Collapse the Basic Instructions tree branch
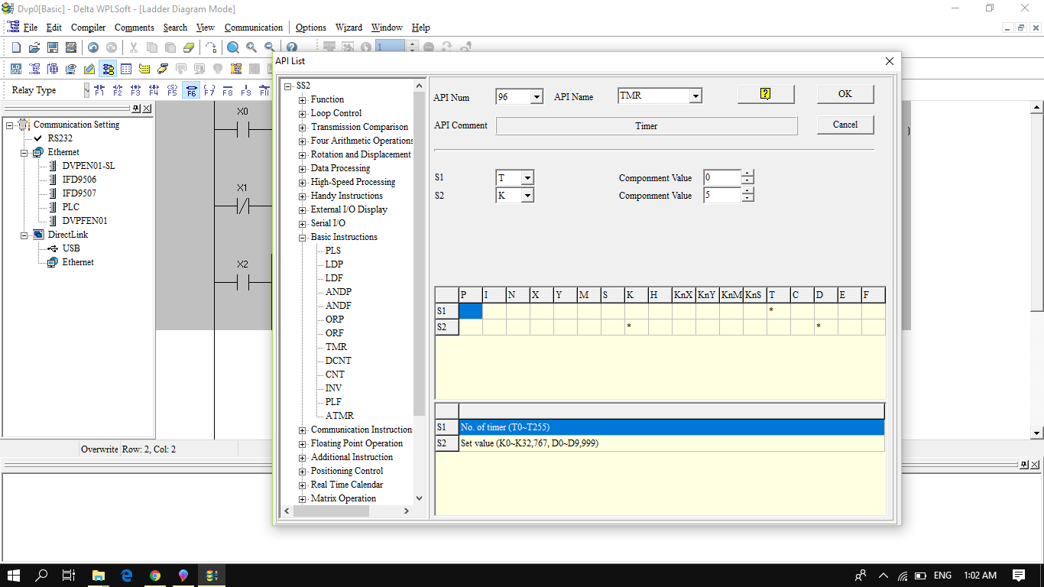Image resolution: width=1044 pixels, height=587 pixels. click(x=301, y=237)
